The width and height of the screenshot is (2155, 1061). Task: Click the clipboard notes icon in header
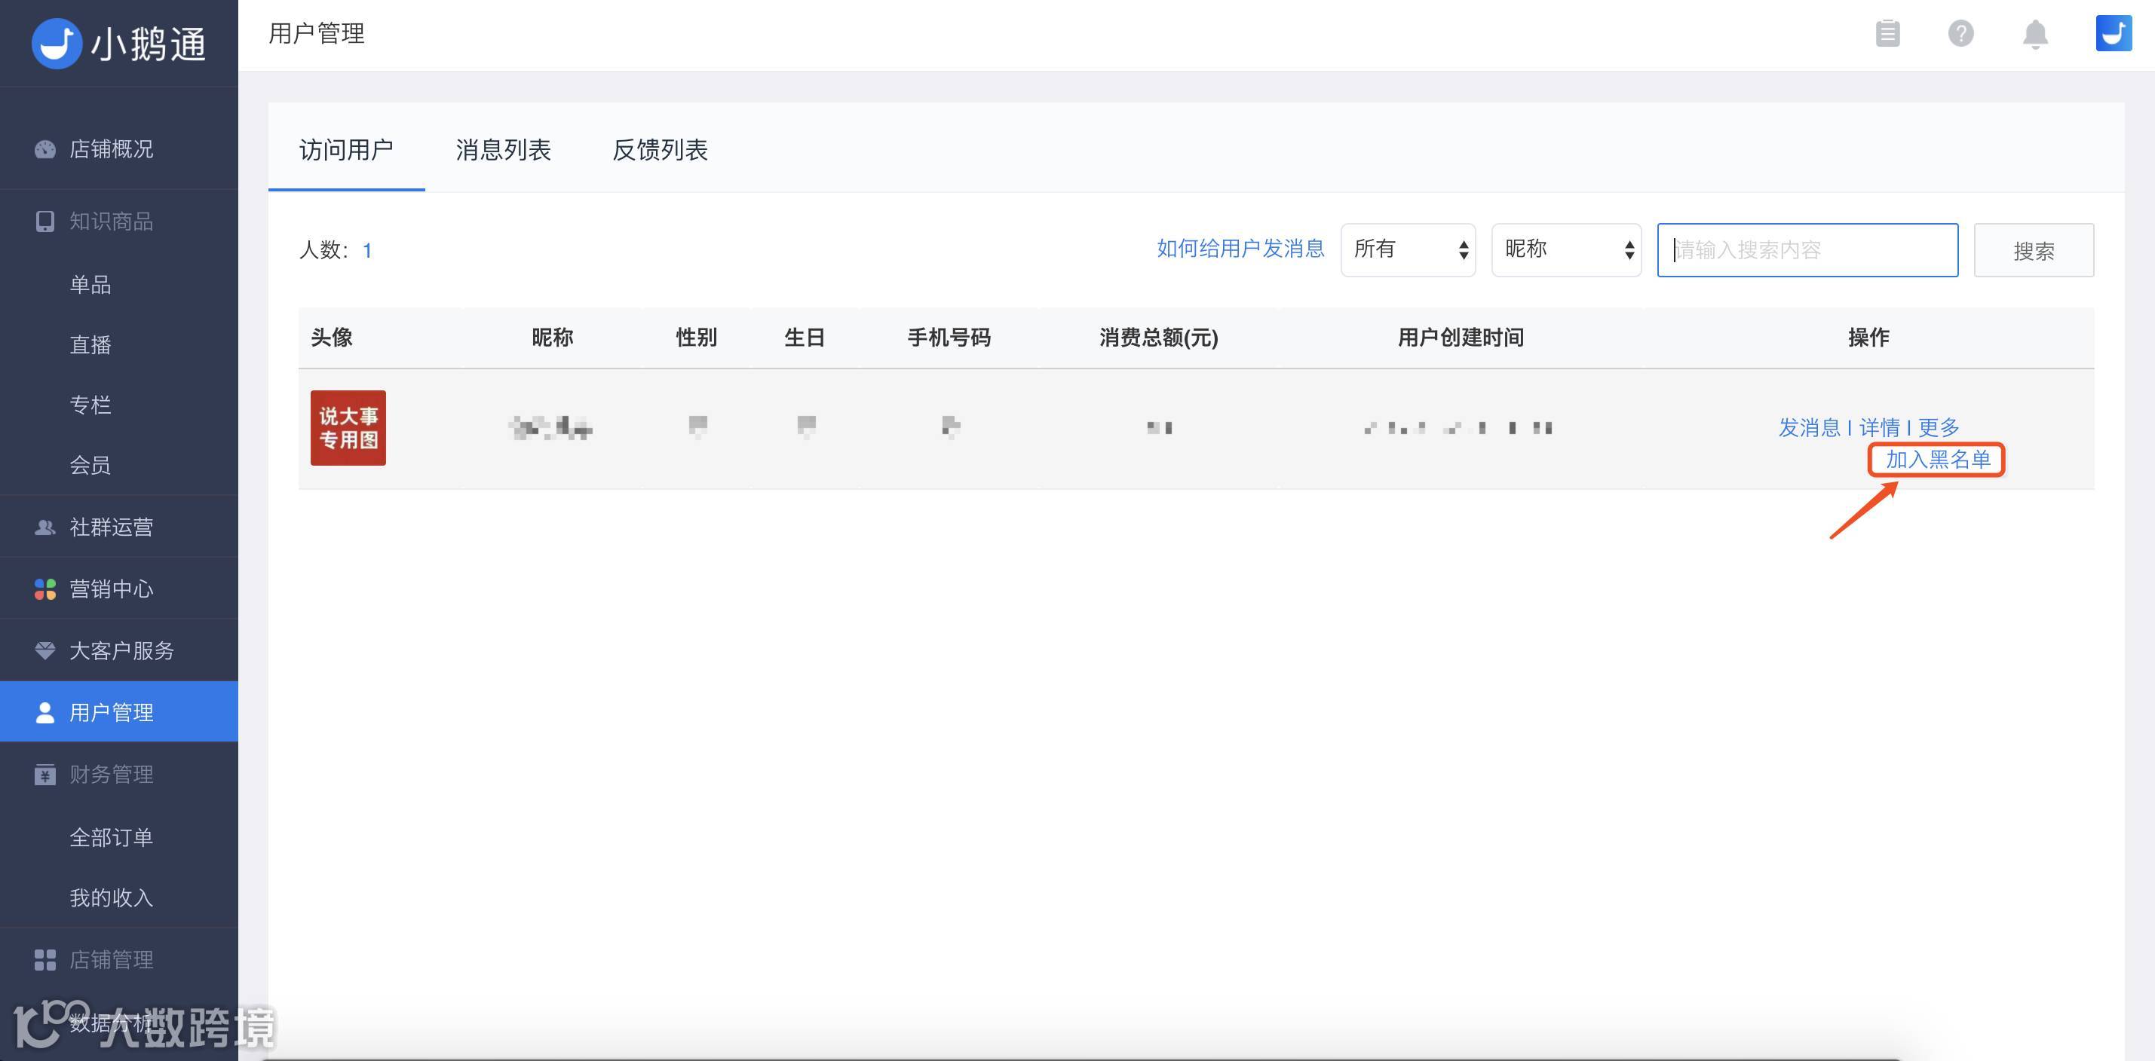pos(1887,34)
